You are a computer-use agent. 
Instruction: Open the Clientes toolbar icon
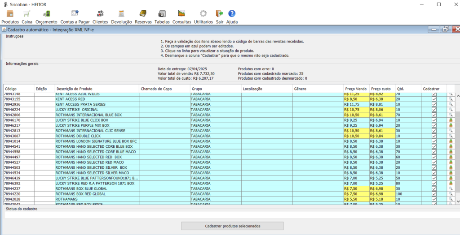[x=100, y=13]
